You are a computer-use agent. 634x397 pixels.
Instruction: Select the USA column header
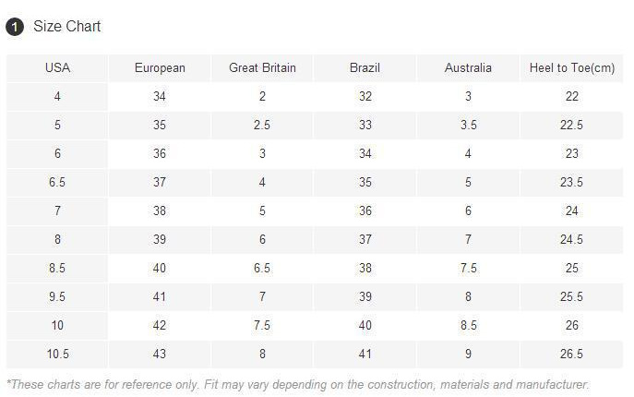click(x=57, y=67)
